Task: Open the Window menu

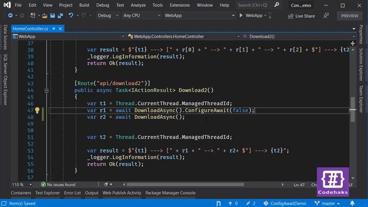Action: tap(205, 5)
